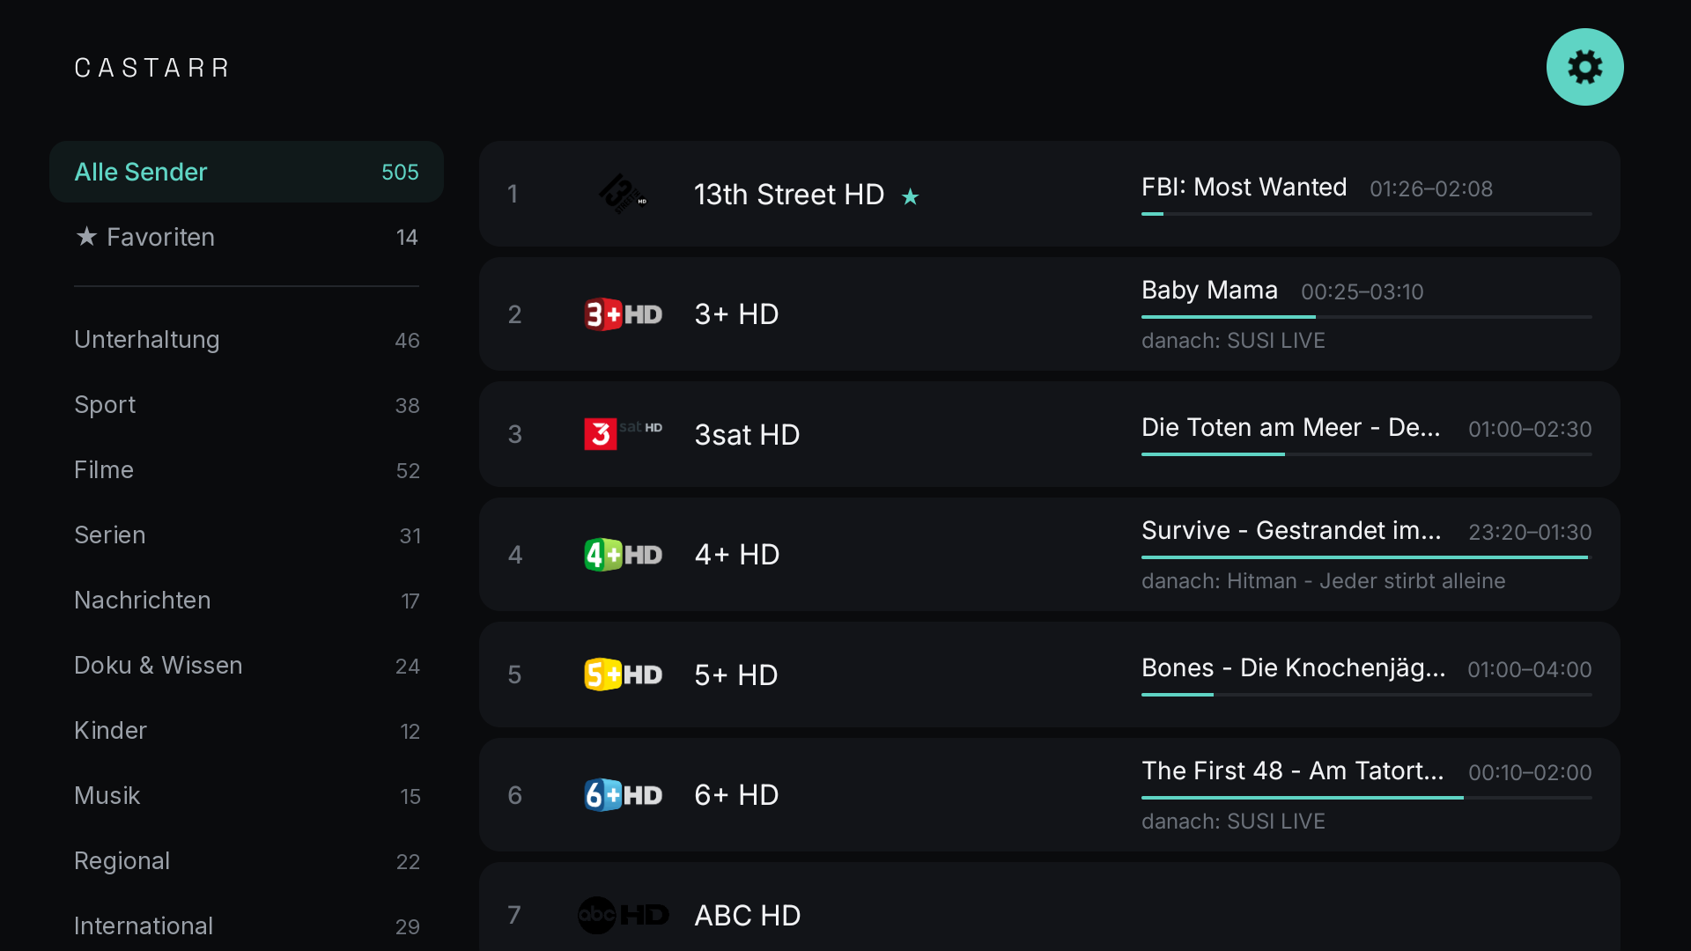Show Sport channels
The width and height of the screenshot is (1691, 951).
pos(247,405)
